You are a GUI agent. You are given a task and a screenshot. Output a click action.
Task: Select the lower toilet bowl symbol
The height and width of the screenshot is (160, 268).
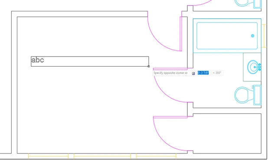pyautogui.click(x=242, y=95)
